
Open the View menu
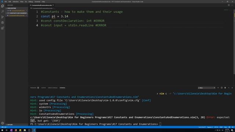pos(22,1)
